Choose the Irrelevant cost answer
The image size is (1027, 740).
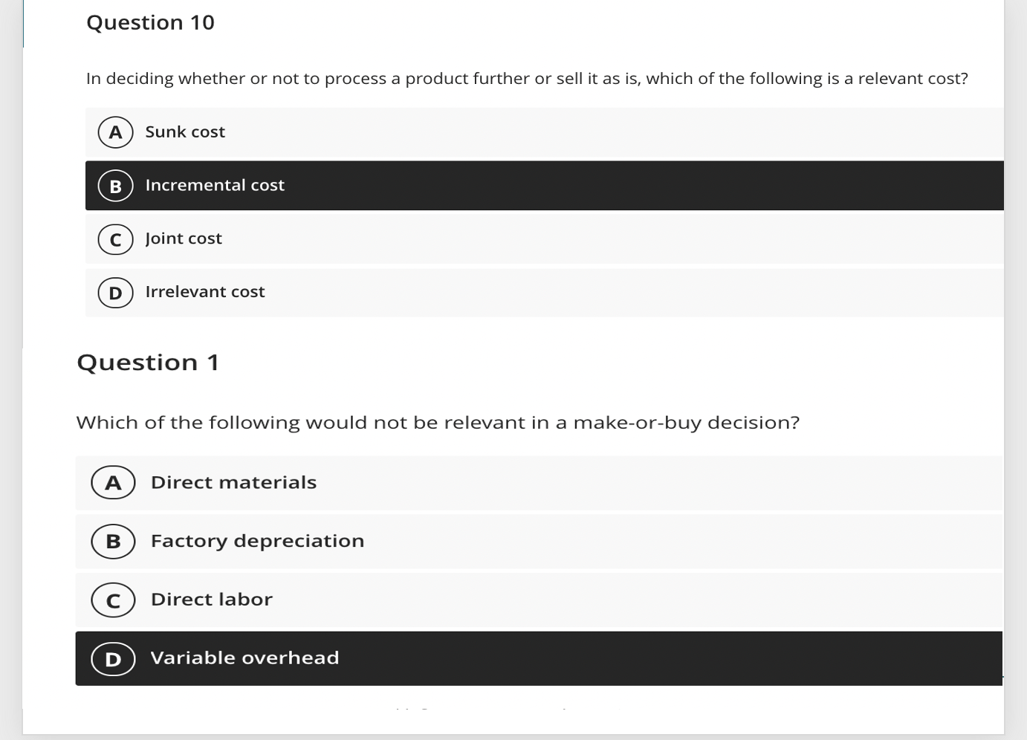click(x=446, y=293)
